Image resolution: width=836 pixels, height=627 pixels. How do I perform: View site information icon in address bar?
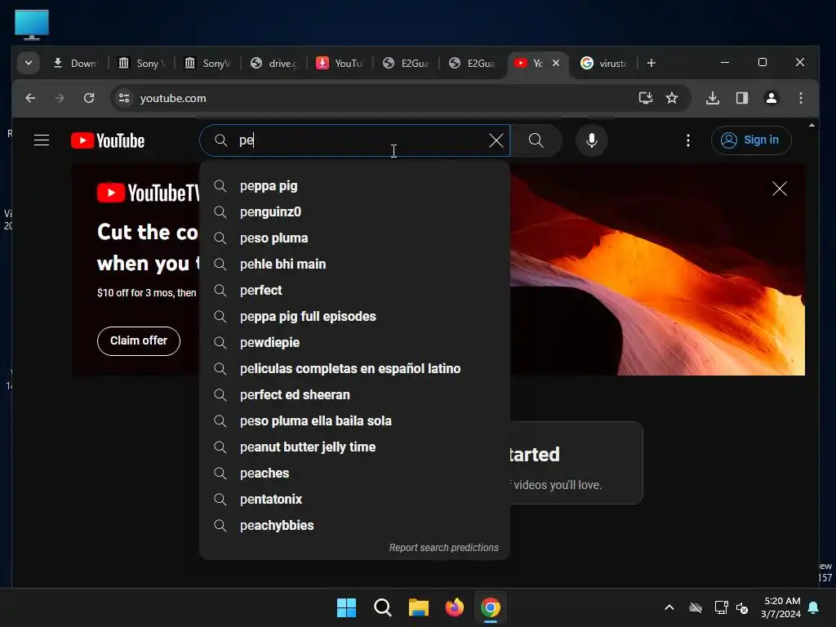[124, 98]
